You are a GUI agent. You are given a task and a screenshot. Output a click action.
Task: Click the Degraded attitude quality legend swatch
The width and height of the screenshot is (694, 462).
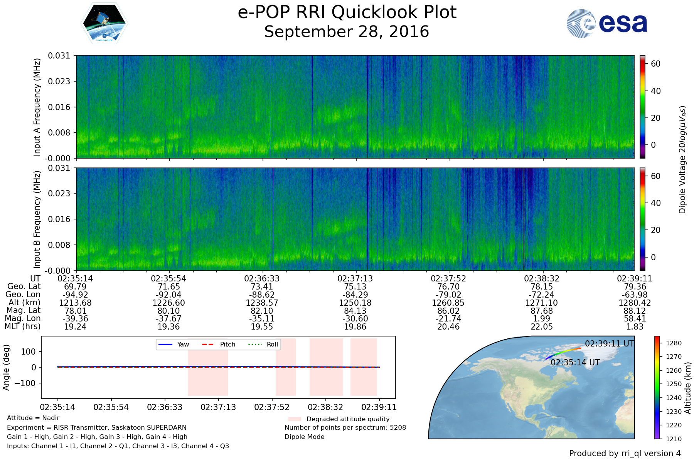pos(295,419)
